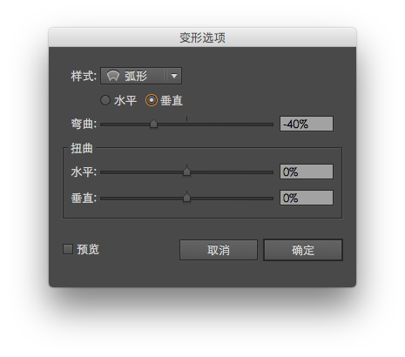Click 扭曲 垂直 slider track's far right end

(272, 199)
